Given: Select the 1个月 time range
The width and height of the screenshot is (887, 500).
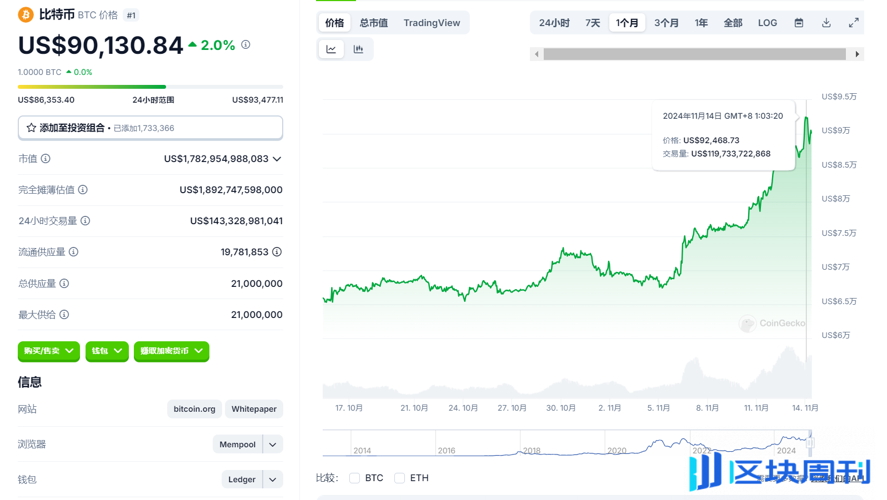Looking at the screenshot, I should (627, 23).
